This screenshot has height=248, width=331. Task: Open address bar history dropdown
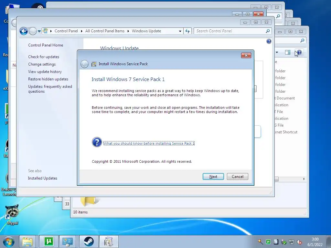180,31
